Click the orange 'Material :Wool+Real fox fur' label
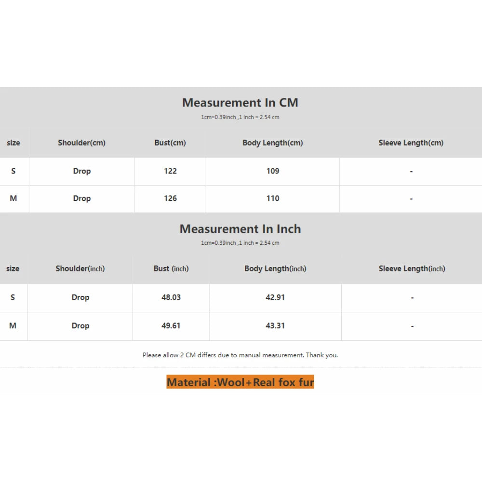Image resolution: width=482 pixels, height=482 pixels. pos(240,382)
